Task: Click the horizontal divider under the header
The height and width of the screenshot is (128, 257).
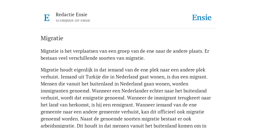Action: point(128,28)
